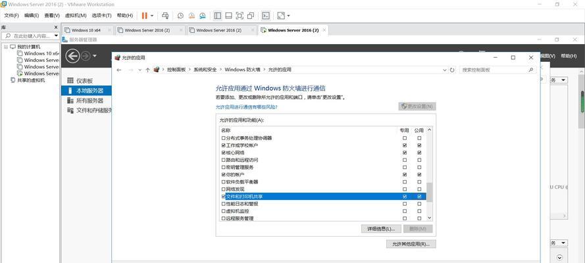Click 控制面板 in breadcrumb path
This screenshot has height=263, width=585.
tap(176, 70)
